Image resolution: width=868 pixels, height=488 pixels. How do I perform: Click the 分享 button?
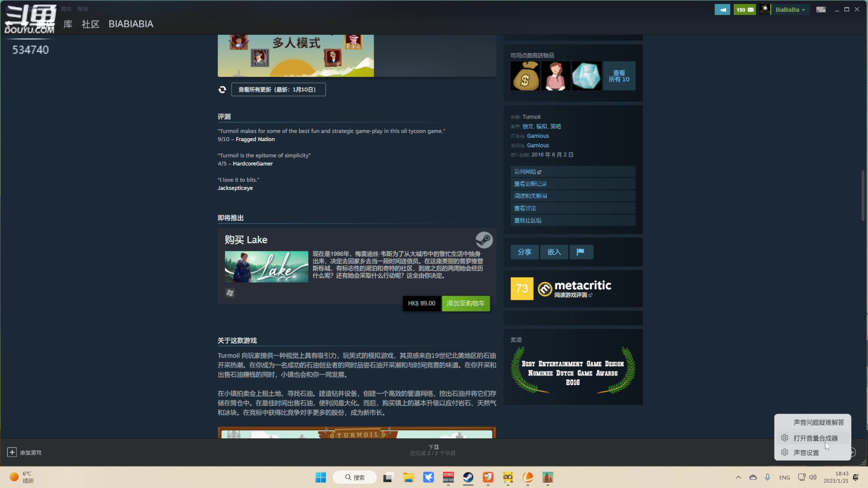[x=524, y=252]
